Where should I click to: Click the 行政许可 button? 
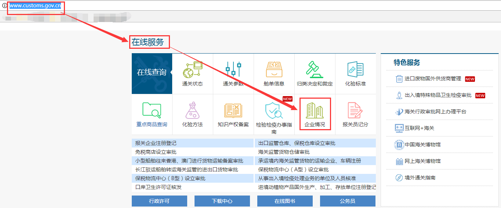pyautogui.click(x=159, y=201)
